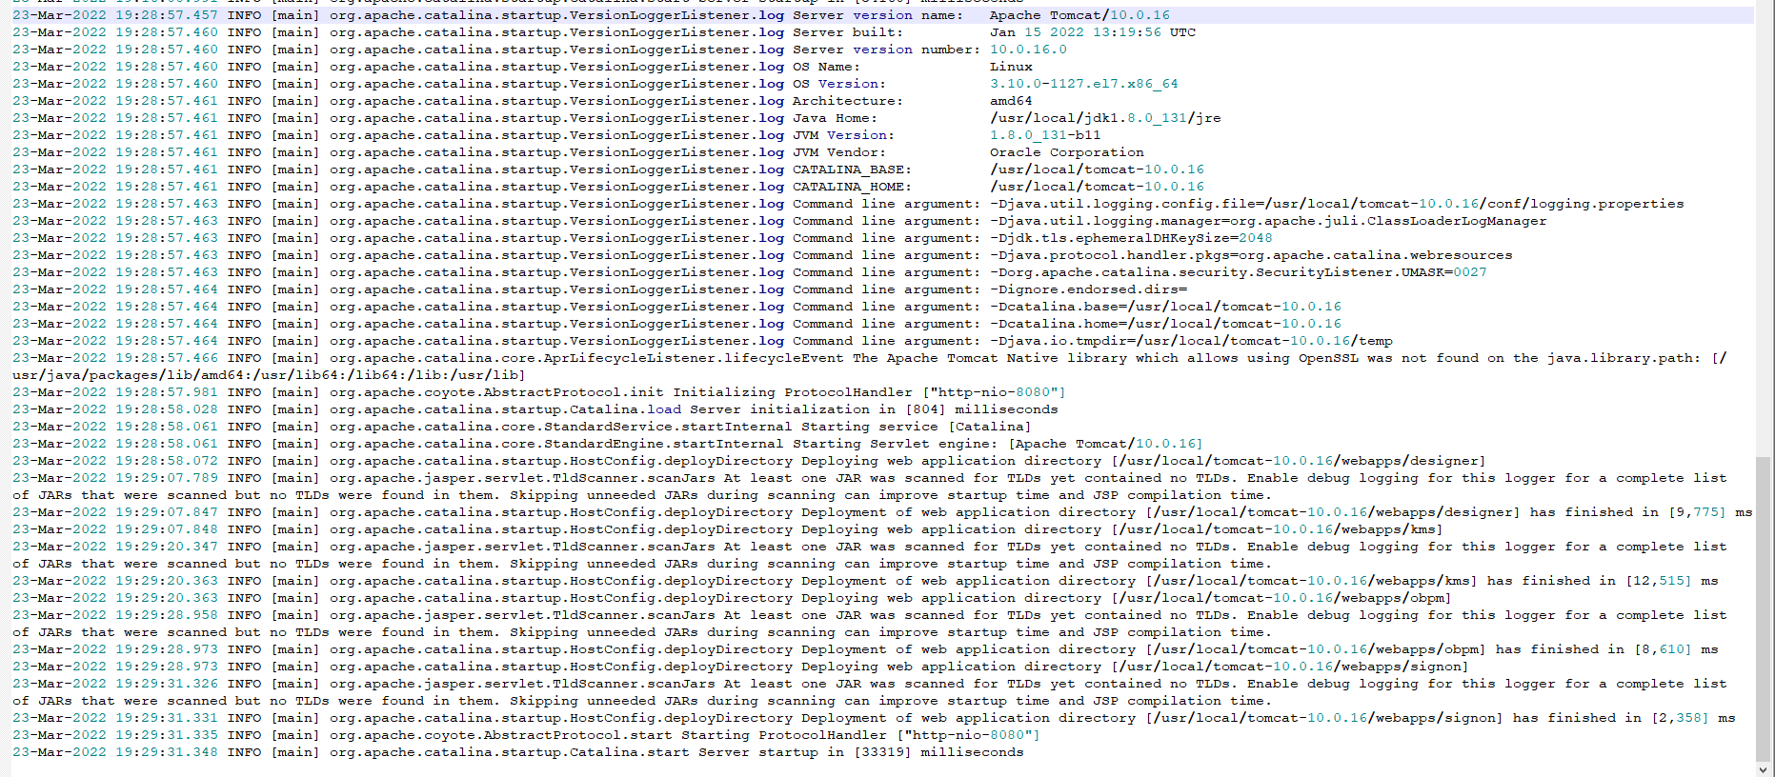Viewport: 1775px width, 777px height.
Task: Click the '-Dcatalina.home' argument value
Action: click(x=1165, y=324)
